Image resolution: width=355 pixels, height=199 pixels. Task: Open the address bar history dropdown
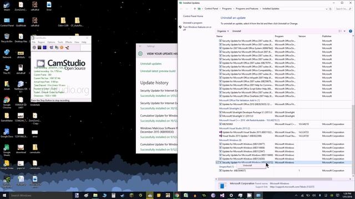[x=327, y=9]
